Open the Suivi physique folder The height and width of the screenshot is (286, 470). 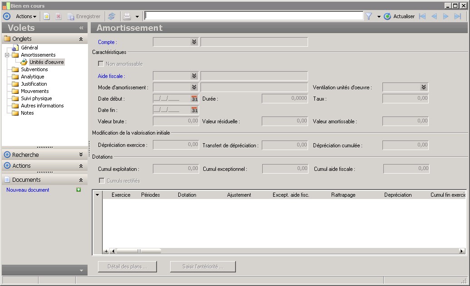point(36,98)
